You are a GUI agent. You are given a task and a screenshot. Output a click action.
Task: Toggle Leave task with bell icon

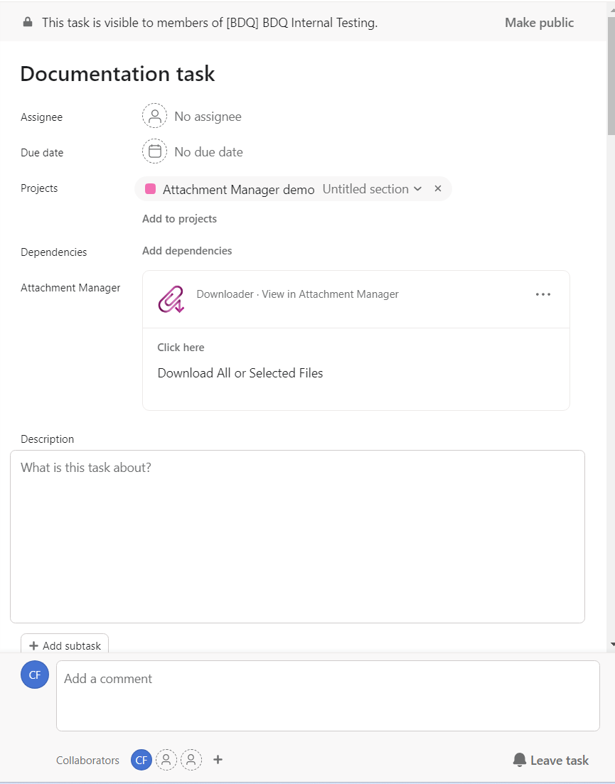[551, 761]
